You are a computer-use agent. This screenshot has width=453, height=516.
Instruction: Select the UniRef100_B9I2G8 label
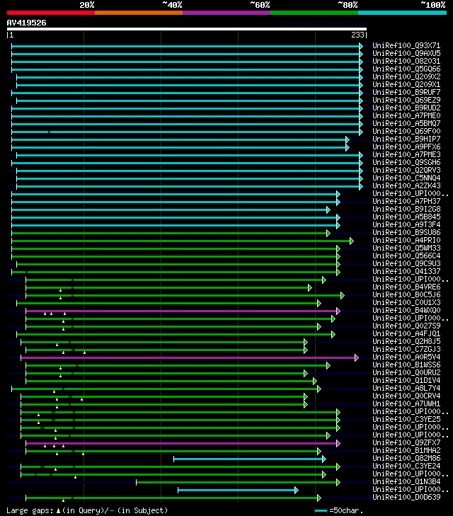[406, 209]
